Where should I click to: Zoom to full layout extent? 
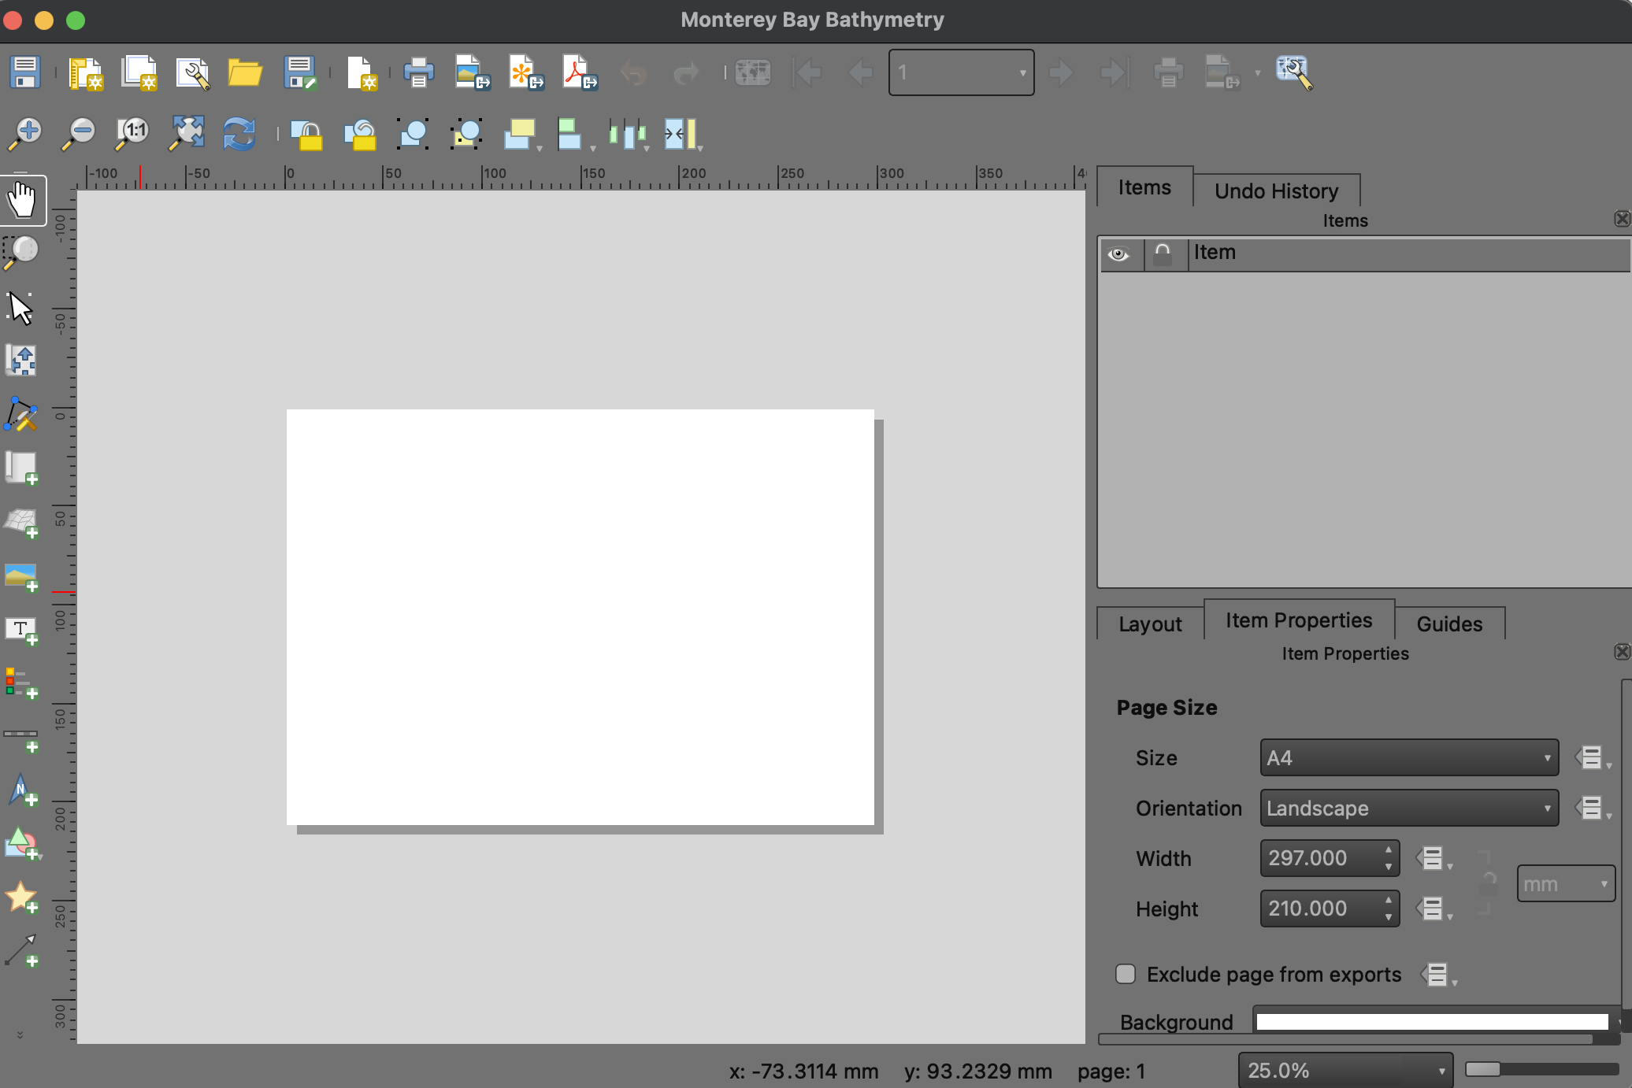[x=187, y=134]
